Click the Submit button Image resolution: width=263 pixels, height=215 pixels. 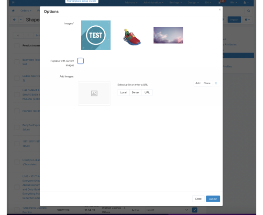coord(213,199)
